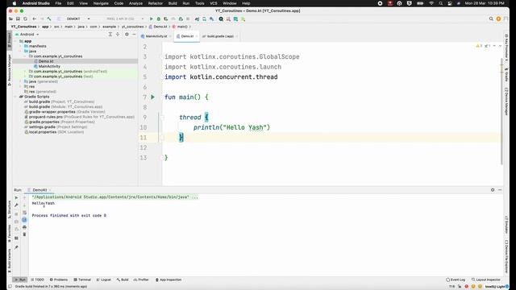
Task: Toggle the Project tool window strip button
Action: coord(9,39)
